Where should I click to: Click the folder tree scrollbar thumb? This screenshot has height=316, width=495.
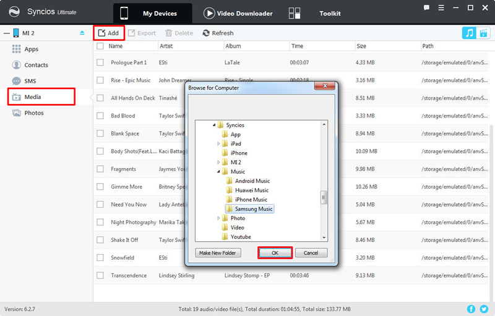point(324,198)
